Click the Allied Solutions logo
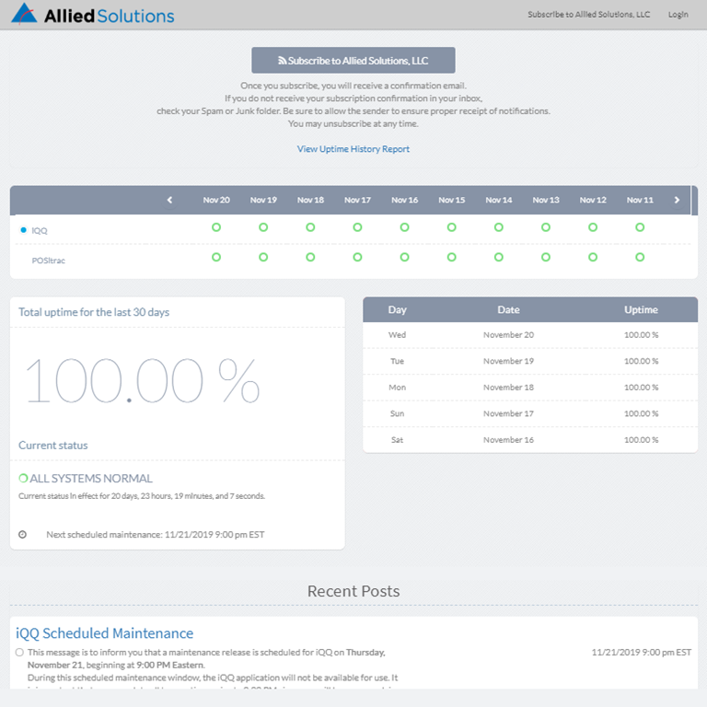This screenshot has height=707, width=707. (x=92, y=15)
